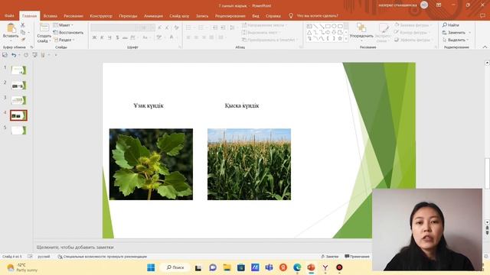The height and width of the screenshot is (275, 490).
Task: Click the Arrange (Упорядочить) icon
Action: [x=361, y=27]
